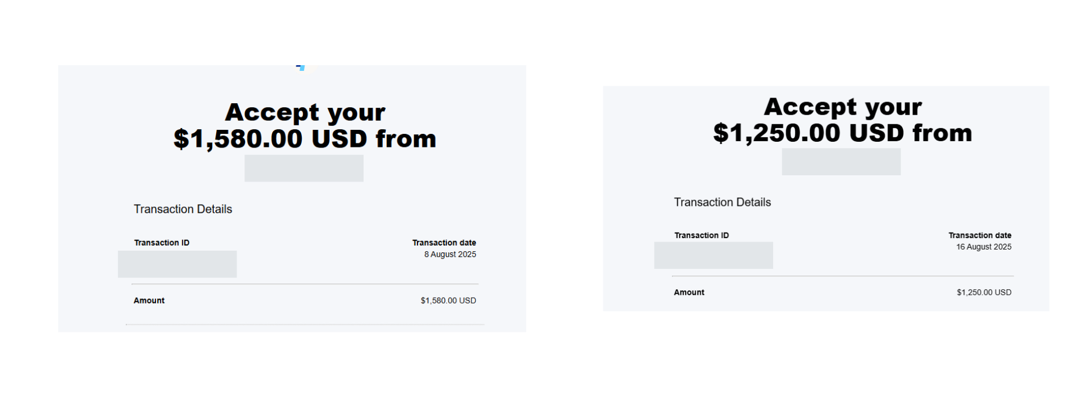1089x397 pixels.
Task: Click "Transaction Details" in the $1,580.00 receipt
Action: click(183, 209)
